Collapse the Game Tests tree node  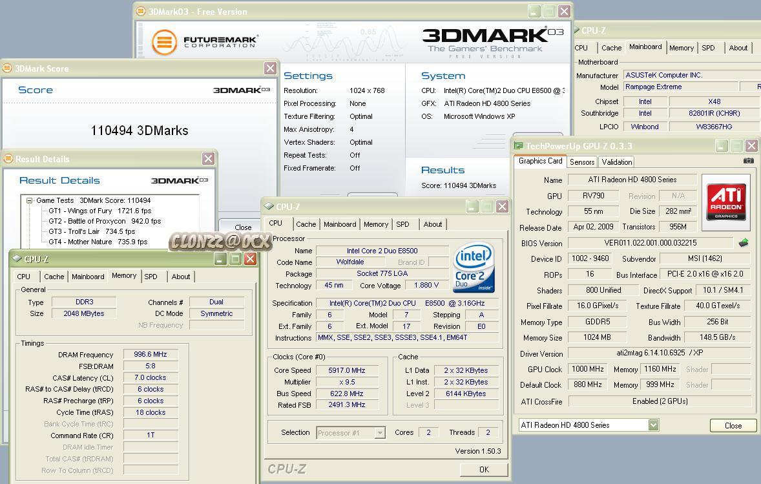click(29, 200)
